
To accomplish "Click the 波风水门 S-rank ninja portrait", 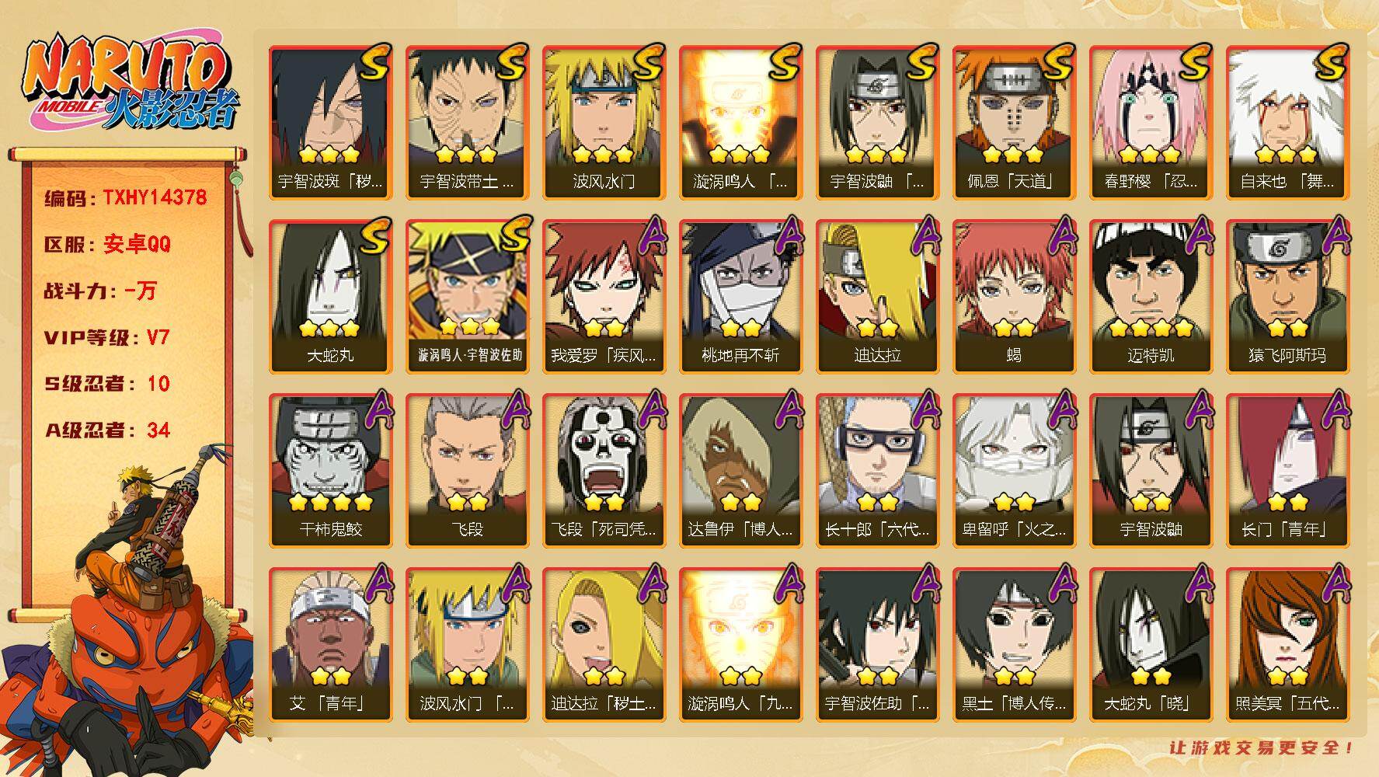I will 604,122.
